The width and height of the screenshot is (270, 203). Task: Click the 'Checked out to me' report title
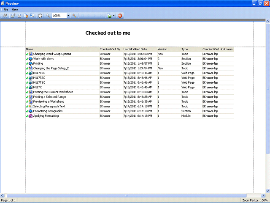point(108,33)
